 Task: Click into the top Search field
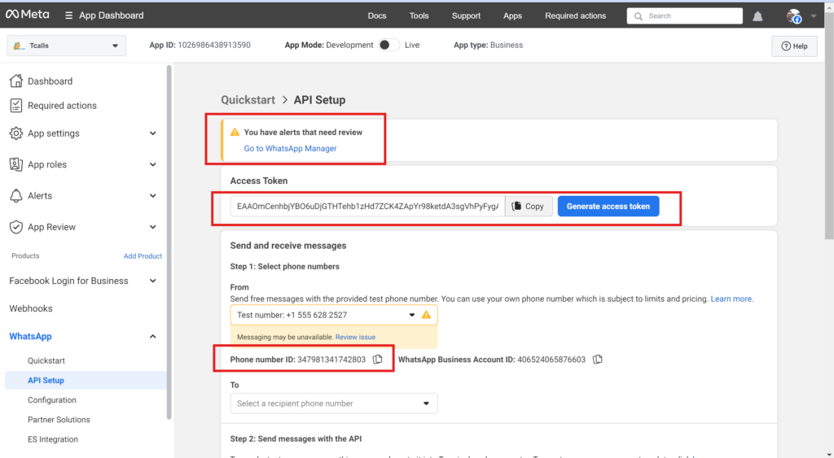pos(684,16)
